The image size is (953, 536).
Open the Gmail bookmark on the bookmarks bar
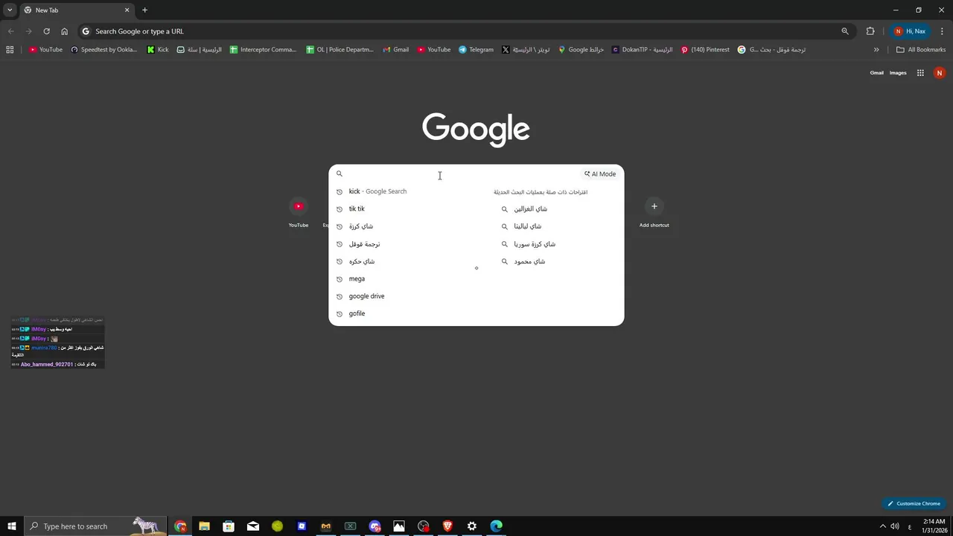click(x=395, y=50)
